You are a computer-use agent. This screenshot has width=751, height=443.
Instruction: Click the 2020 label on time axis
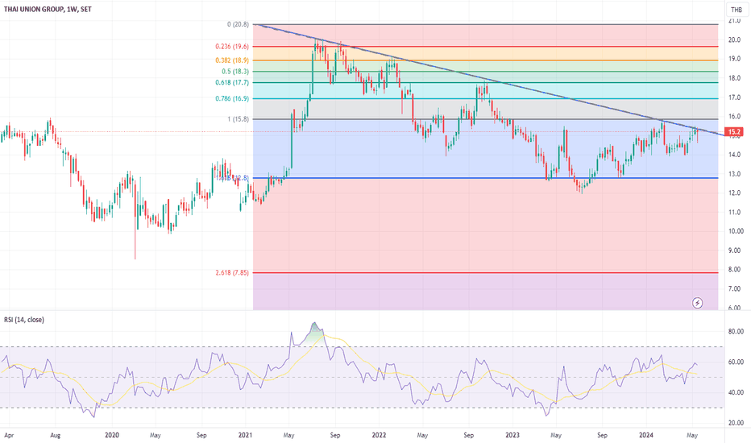click(111, 435)
